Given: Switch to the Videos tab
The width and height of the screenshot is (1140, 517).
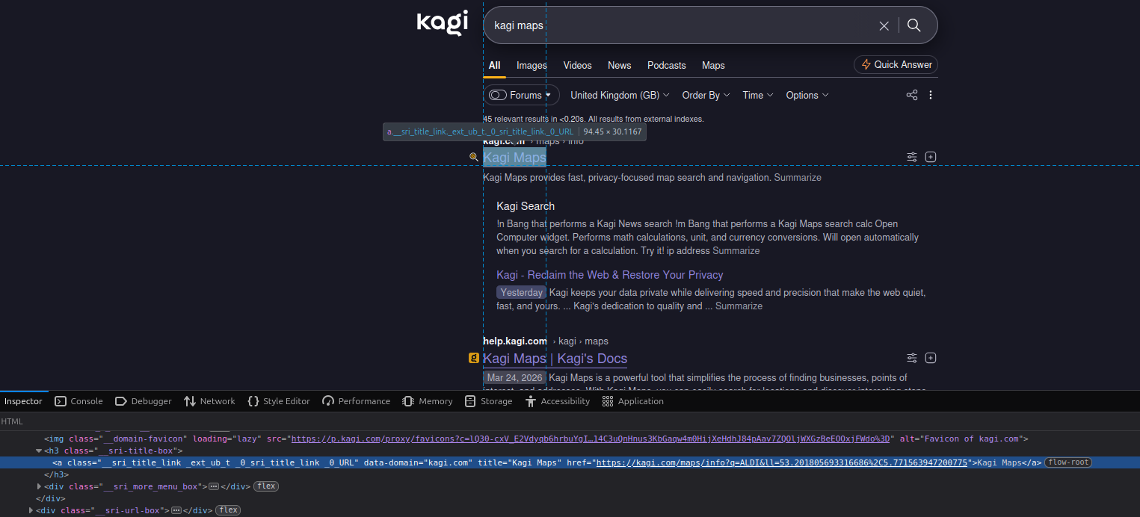Looking at the screenshot, I should point(577,65).
